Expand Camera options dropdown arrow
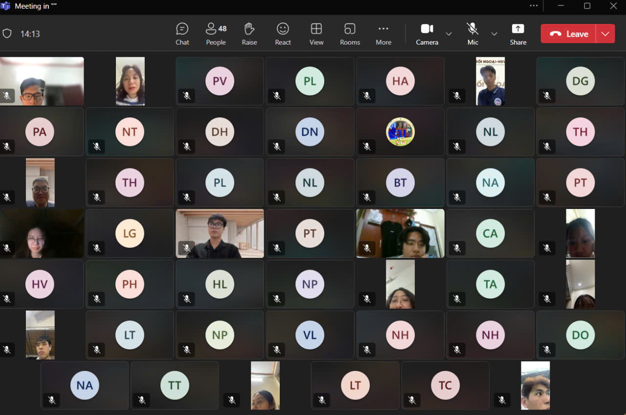This screenshot has height=415, width=626. point(448,34)
